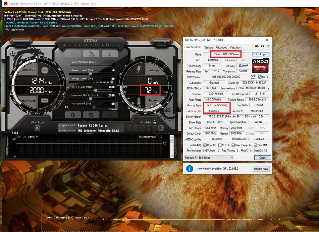Select Afterburner profile slot 5
The image size is (319, 232).
tap(155, 128)
